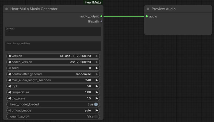
Task: Select previous codec_version with left arrow
Action: [9, 62]
